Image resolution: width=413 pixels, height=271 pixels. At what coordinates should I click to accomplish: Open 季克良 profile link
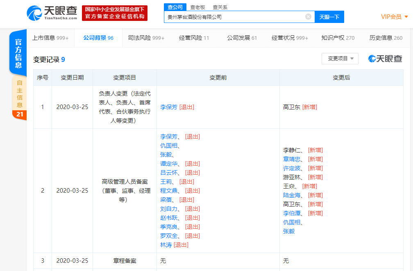point(168,227)
